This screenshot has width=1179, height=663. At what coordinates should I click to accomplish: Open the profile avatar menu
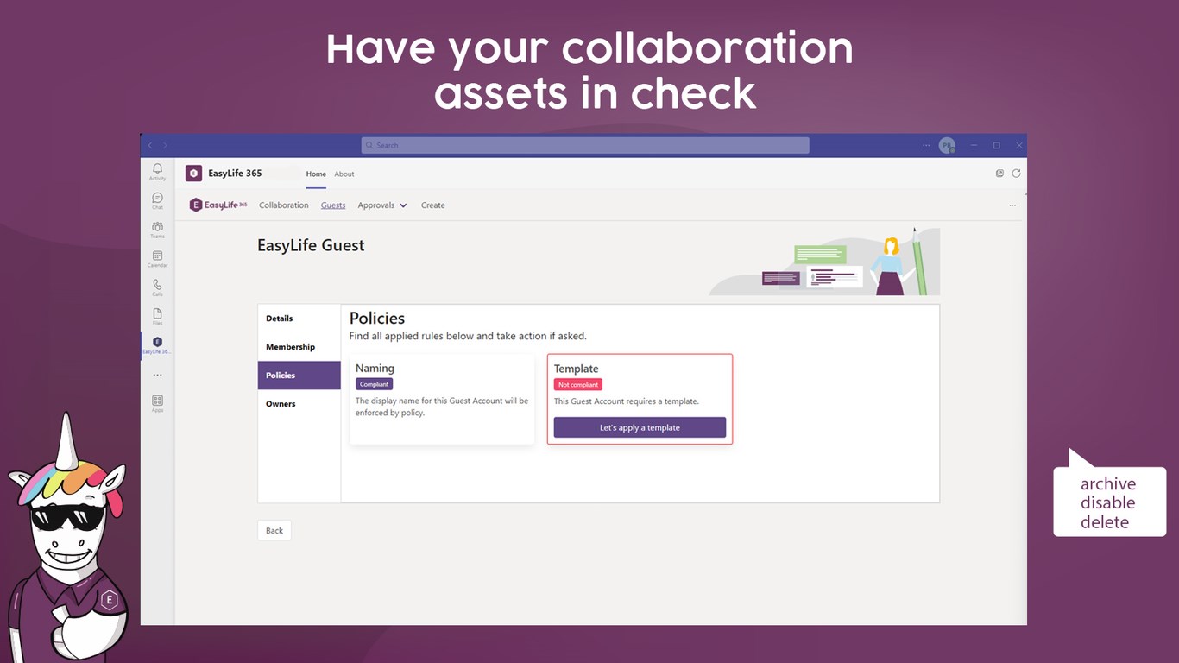(x=947, y=145)
